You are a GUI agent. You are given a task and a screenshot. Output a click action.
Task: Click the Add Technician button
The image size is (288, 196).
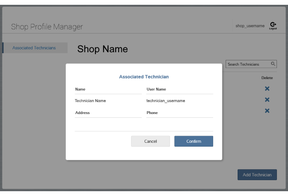257,175
